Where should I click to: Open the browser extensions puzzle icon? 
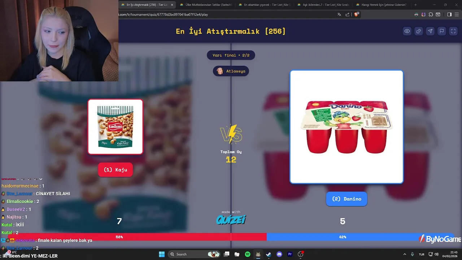(x=431, y=14)
